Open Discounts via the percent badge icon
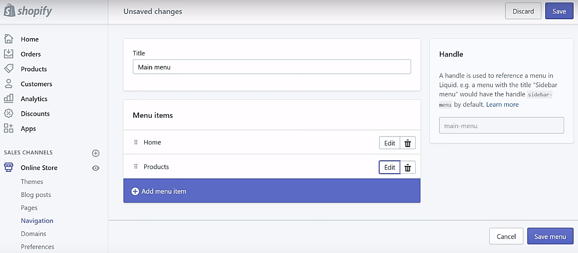 pyautogui.click(x=8, y=113)
